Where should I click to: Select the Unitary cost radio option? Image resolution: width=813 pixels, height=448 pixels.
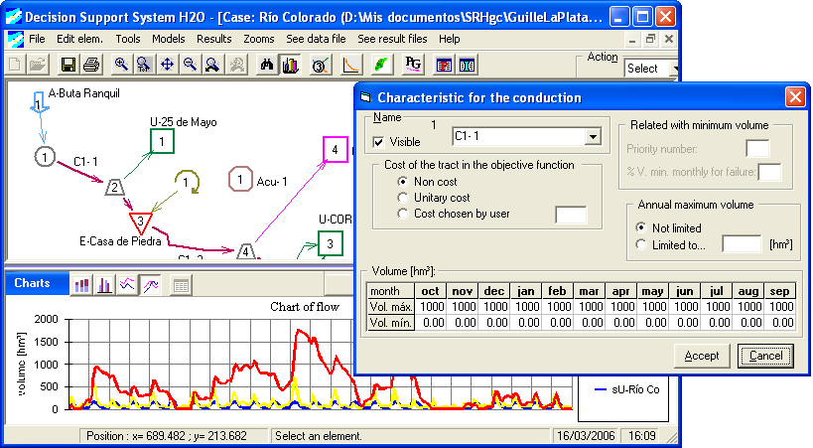(x=402, y=198)
